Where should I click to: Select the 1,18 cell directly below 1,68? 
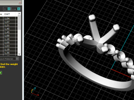tap(9, 39)
